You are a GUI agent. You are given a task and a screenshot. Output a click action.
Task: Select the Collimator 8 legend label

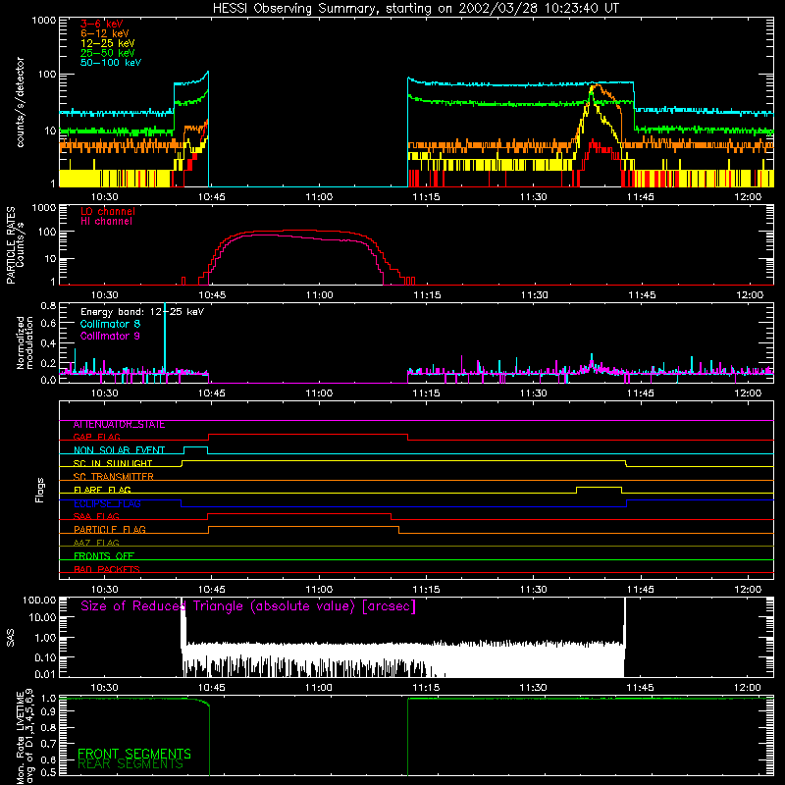point(110,324)
